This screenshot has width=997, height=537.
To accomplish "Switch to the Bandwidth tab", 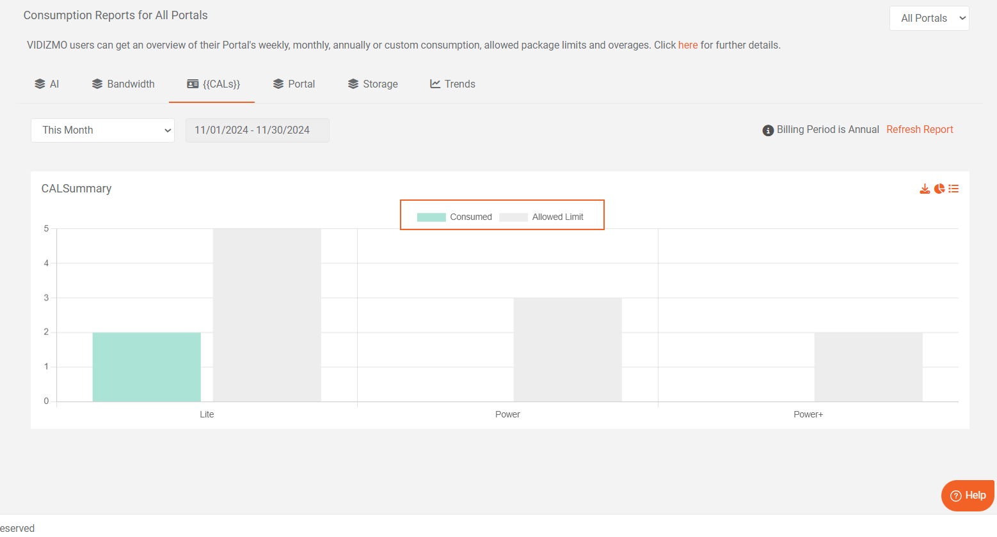I will coord(124,84).
